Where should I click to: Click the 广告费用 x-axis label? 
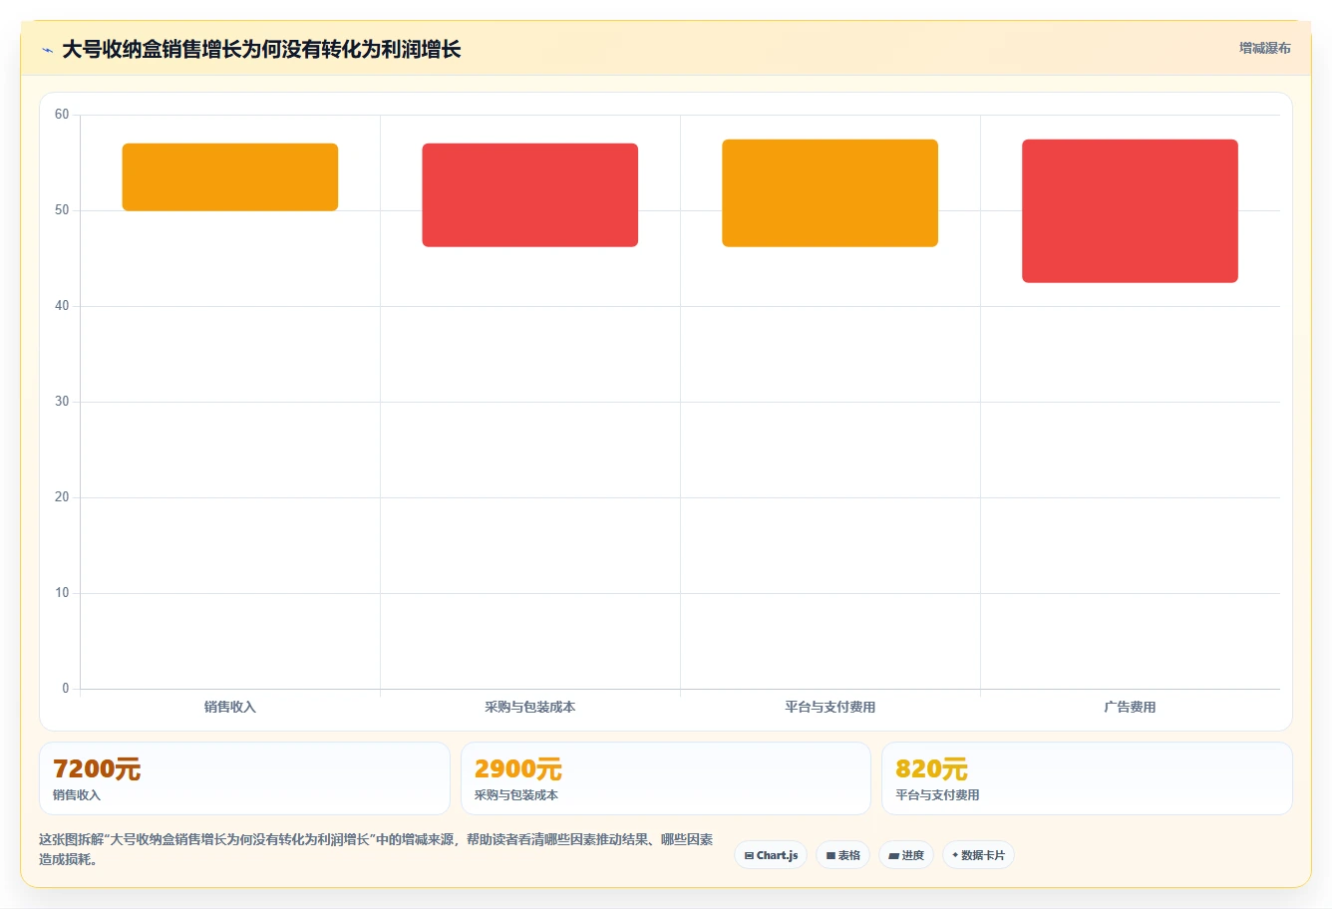click(1130, 707)
